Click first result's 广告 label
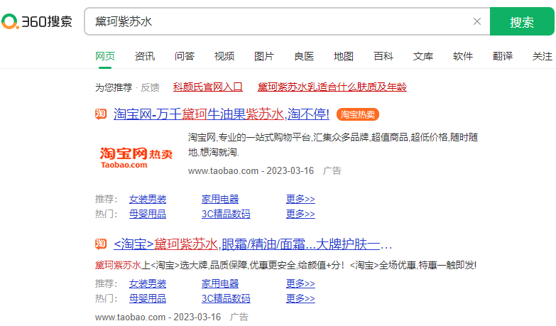This screenshot has width=556, height=326. pos(332,170)
